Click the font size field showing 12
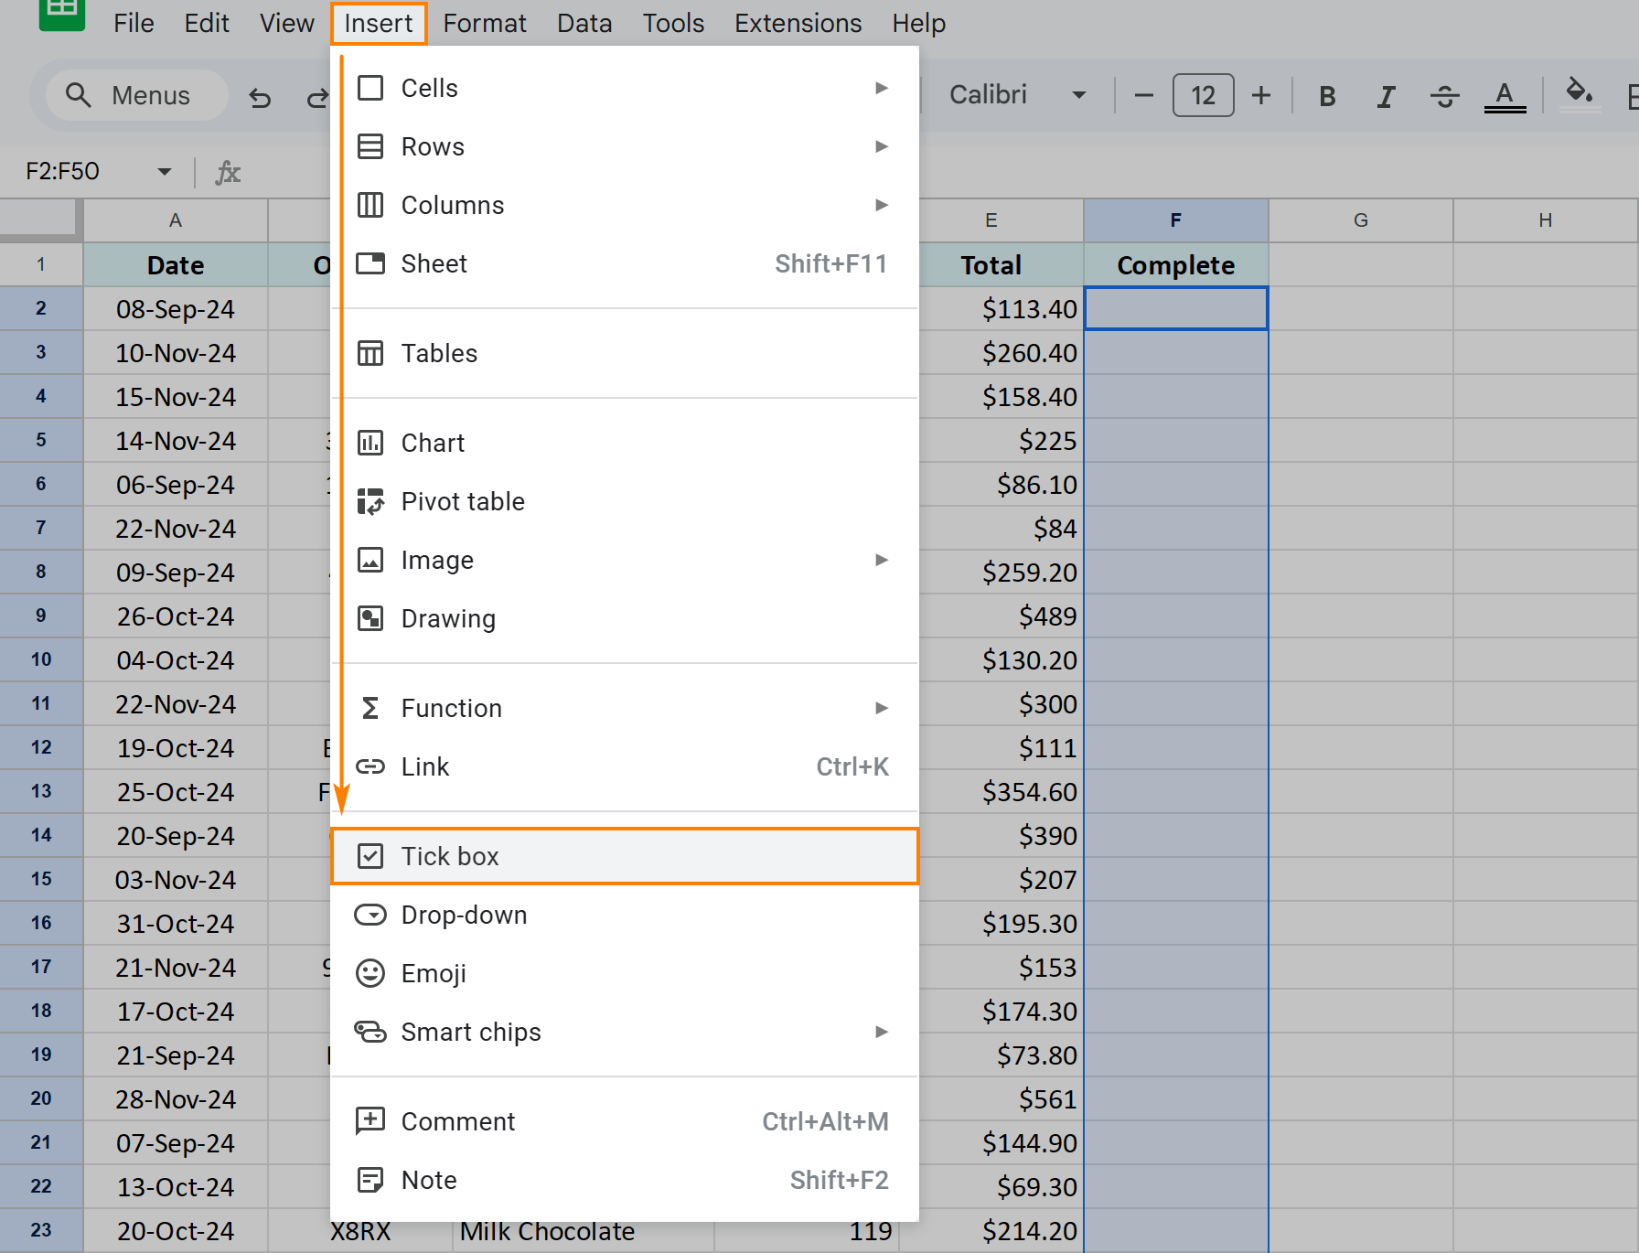 (1203, 95)
